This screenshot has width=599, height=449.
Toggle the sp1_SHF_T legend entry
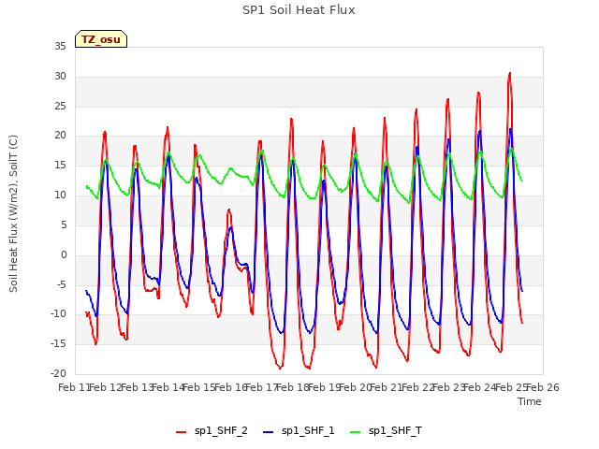tap(386, 431)
